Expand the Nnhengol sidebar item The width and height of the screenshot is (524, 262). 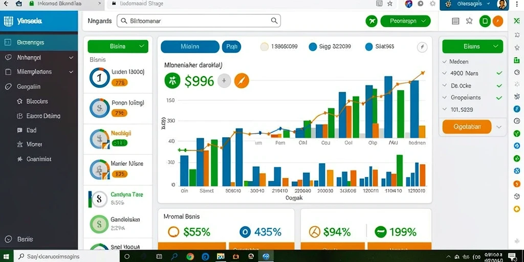[39, 57]
